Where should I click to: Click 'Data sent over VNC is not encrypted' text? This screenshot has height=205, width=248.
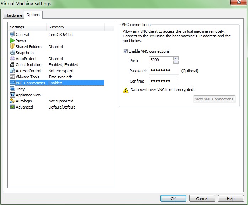163,90
